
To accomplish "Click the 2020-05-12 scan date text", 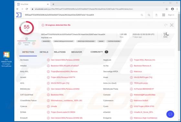I will (x=144, y=34).
